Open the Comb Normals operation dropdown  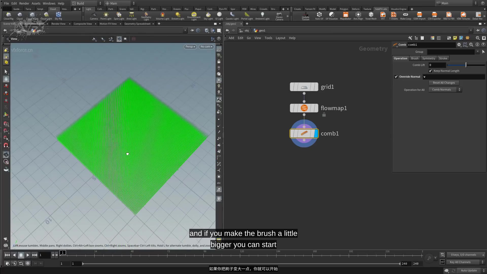[445, 90]
